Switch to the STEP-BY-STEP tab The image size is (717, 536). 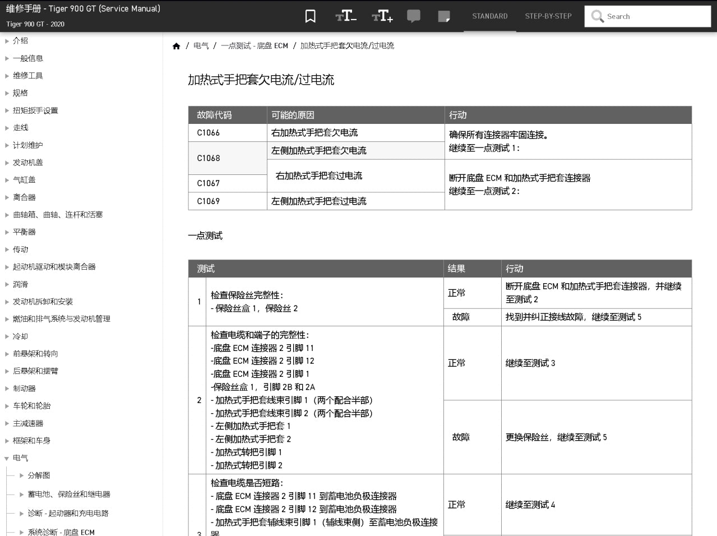coord(548,16)
